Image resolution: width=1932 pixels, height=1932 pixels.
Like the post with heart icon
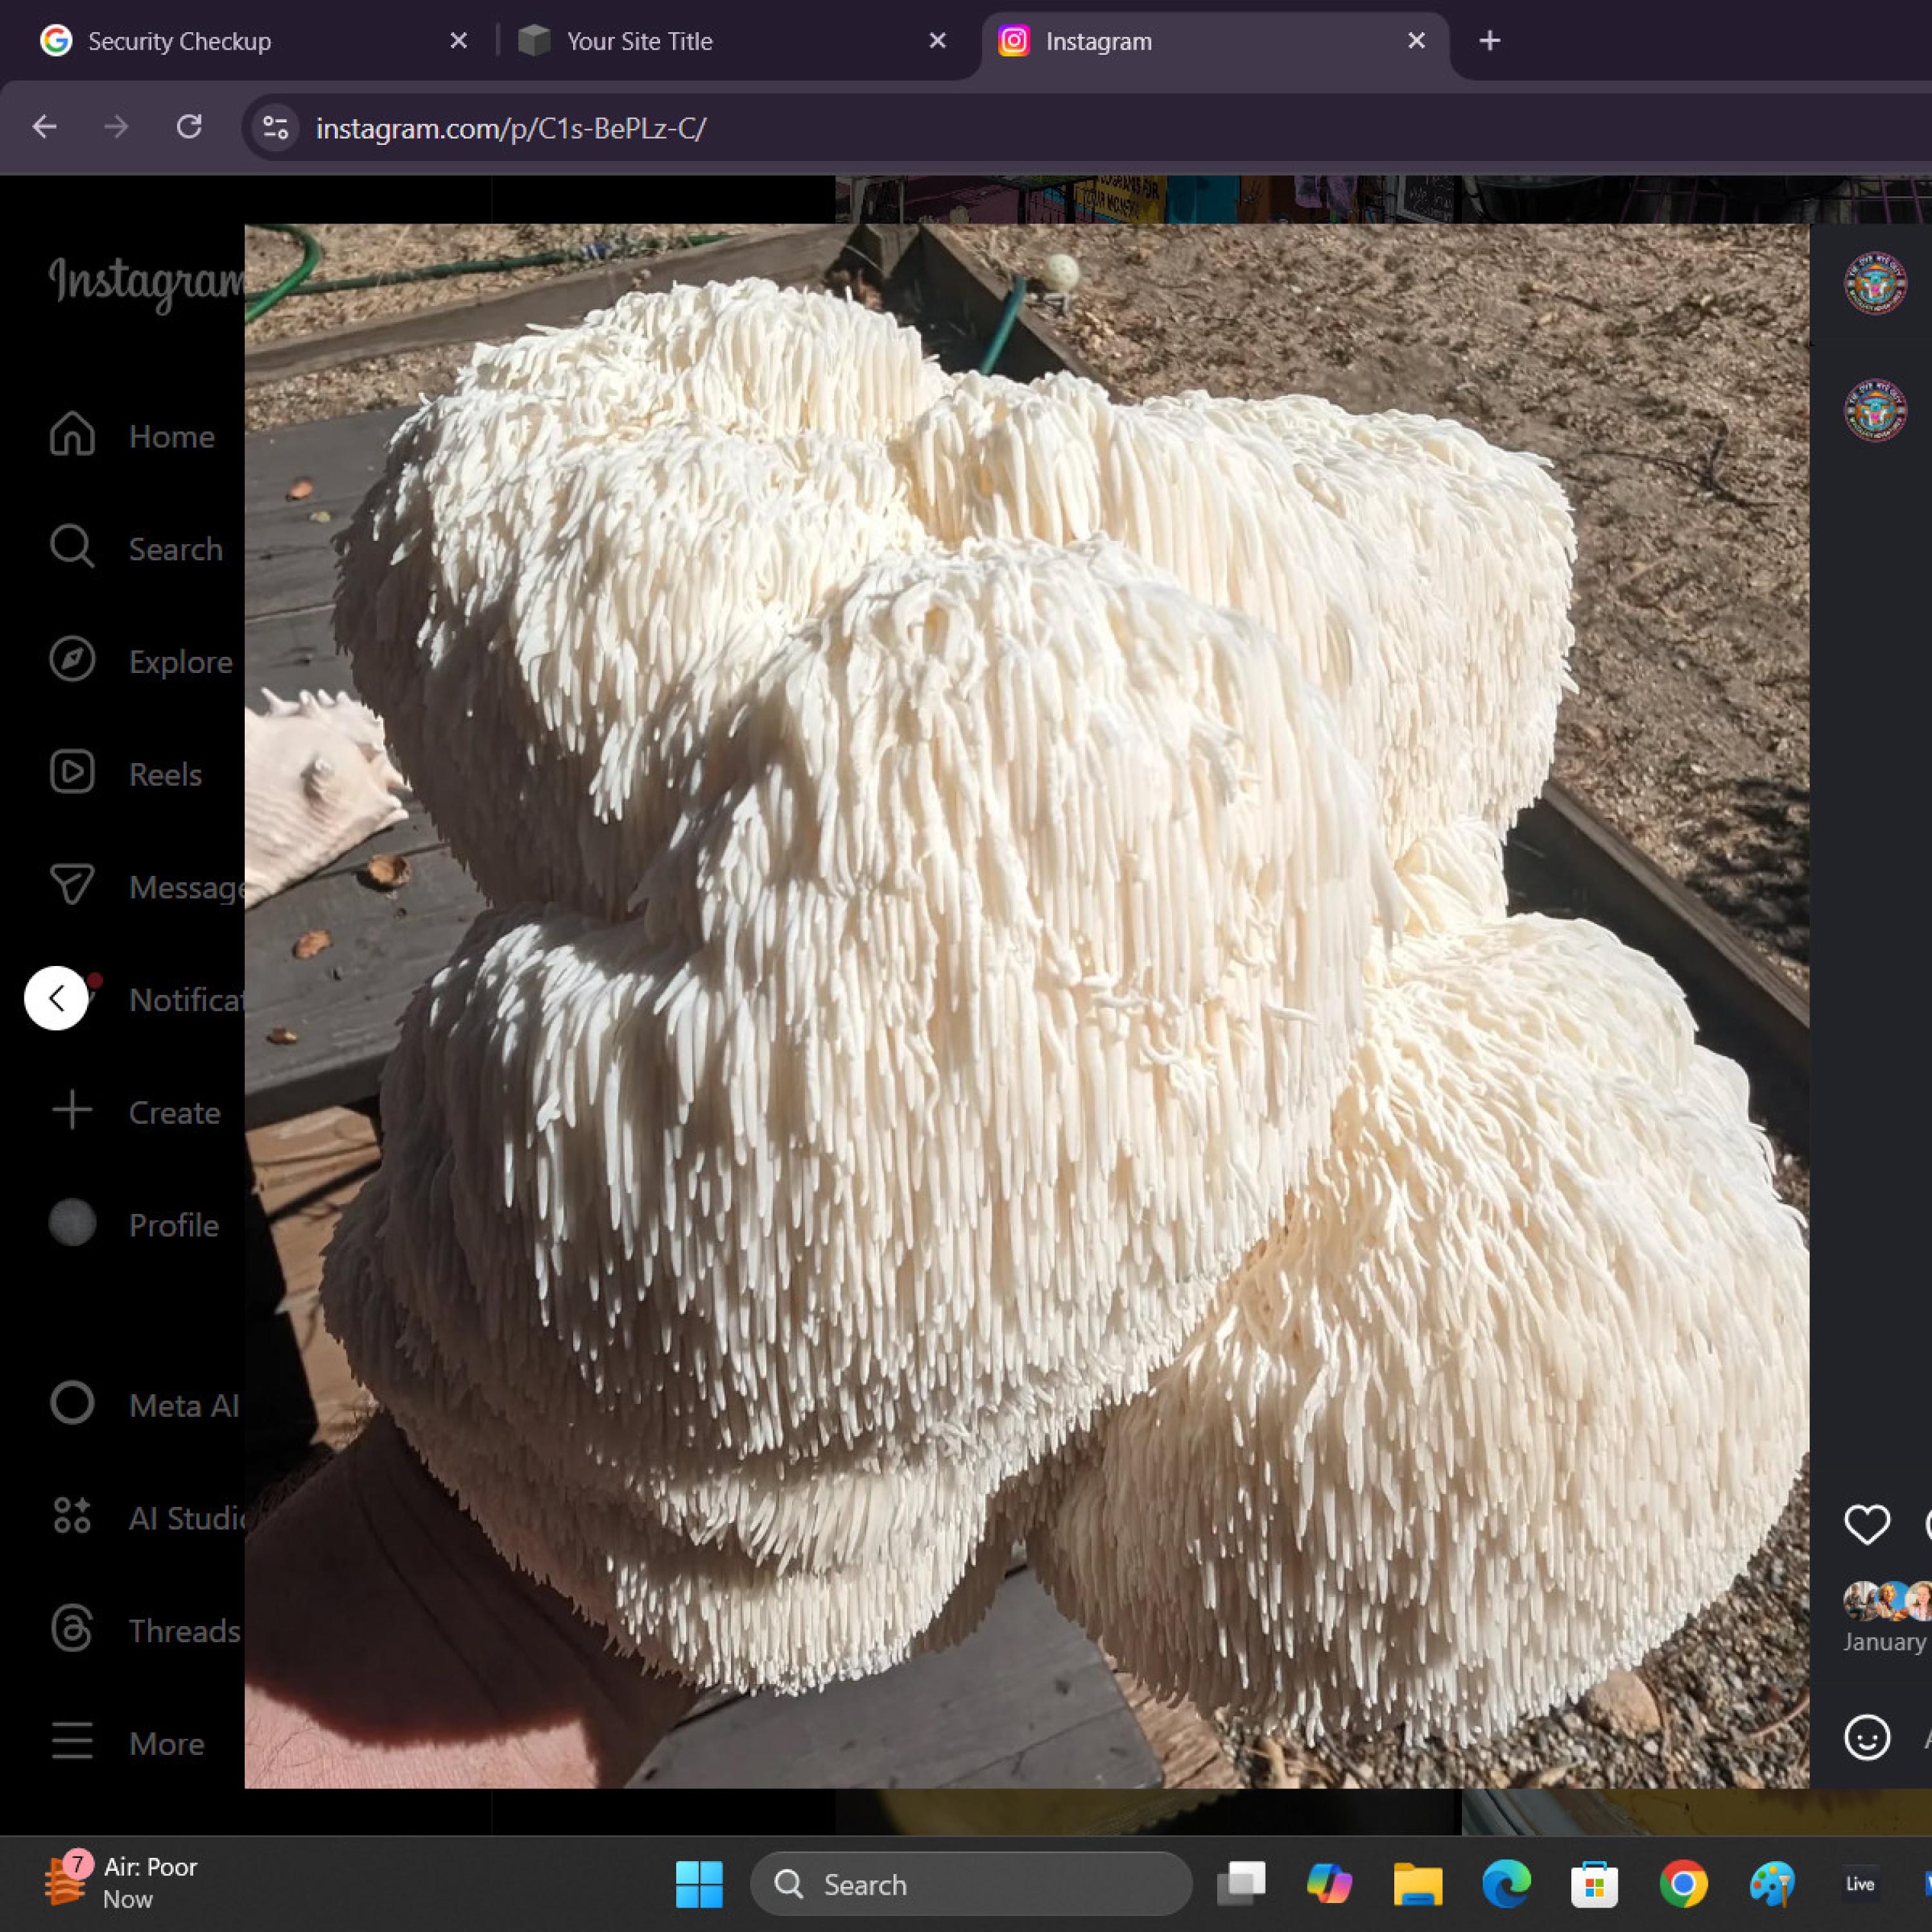[1866, 1524]
